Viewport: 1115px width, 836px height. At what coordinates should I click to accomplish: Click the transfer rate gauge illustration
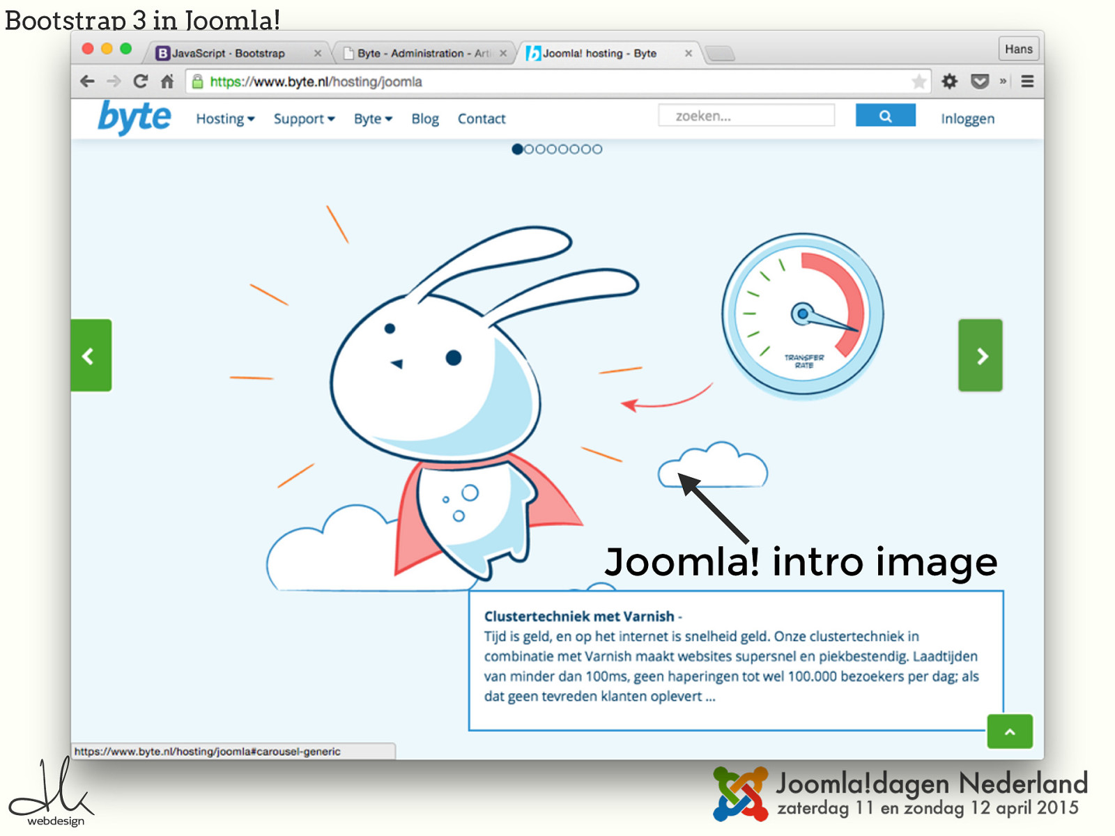(803, 316)
